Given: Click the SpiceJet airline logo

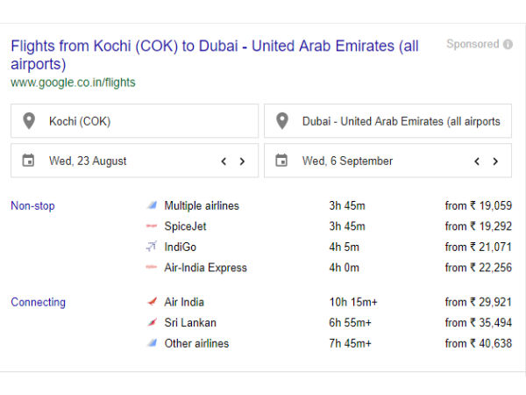Looking at the screenshot, I should (x=152, y=226).
